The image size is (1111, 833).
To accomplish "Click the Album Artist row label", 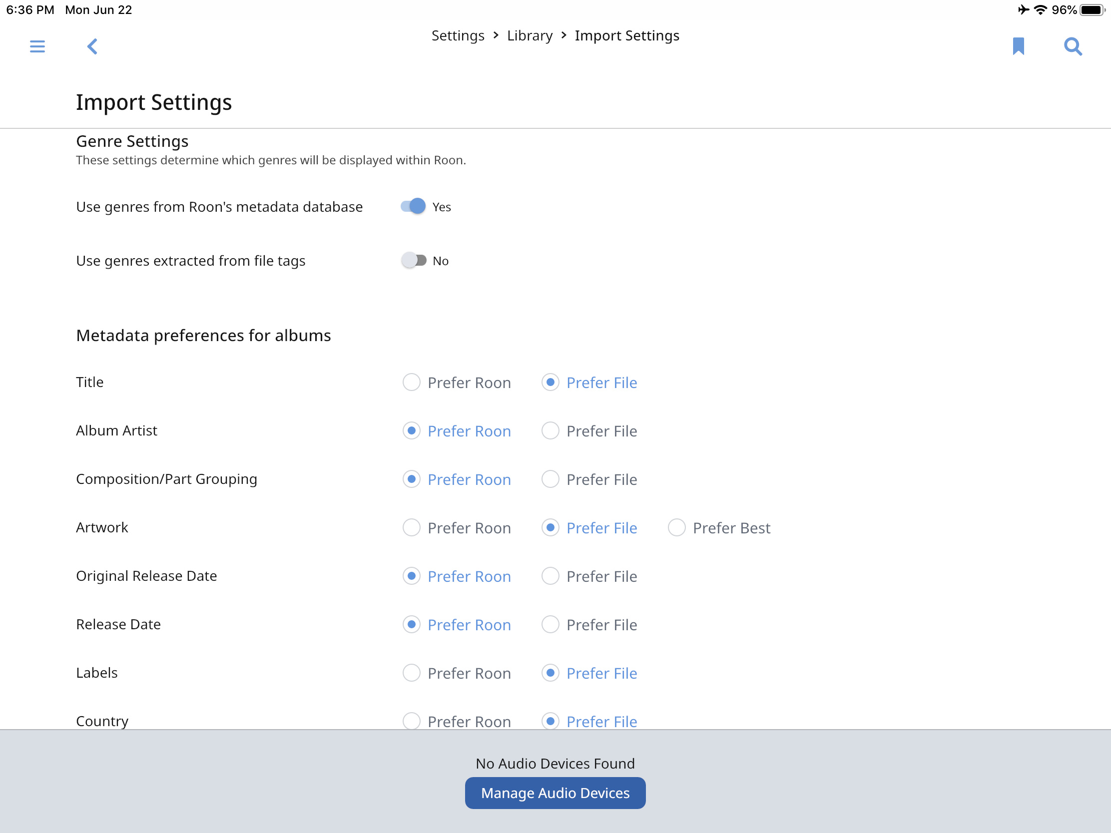I will pos(116,430).
